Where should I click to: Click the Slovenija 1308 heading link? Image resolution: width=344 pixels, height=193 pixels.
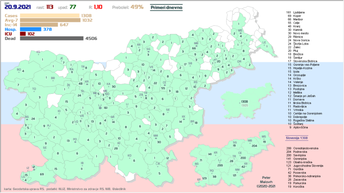coord(297,138)
